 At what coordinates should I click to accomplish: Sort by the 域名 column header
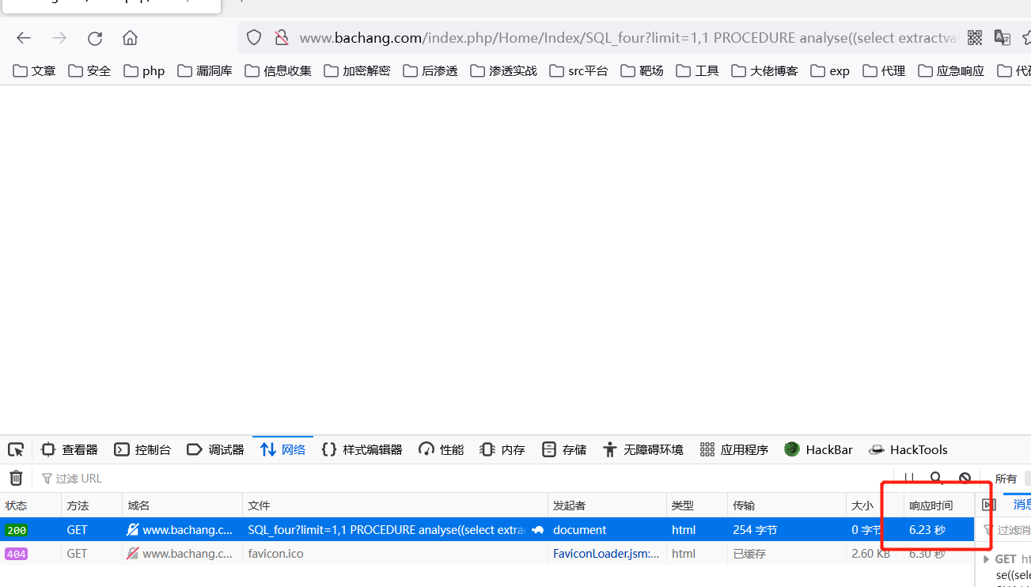183,506
